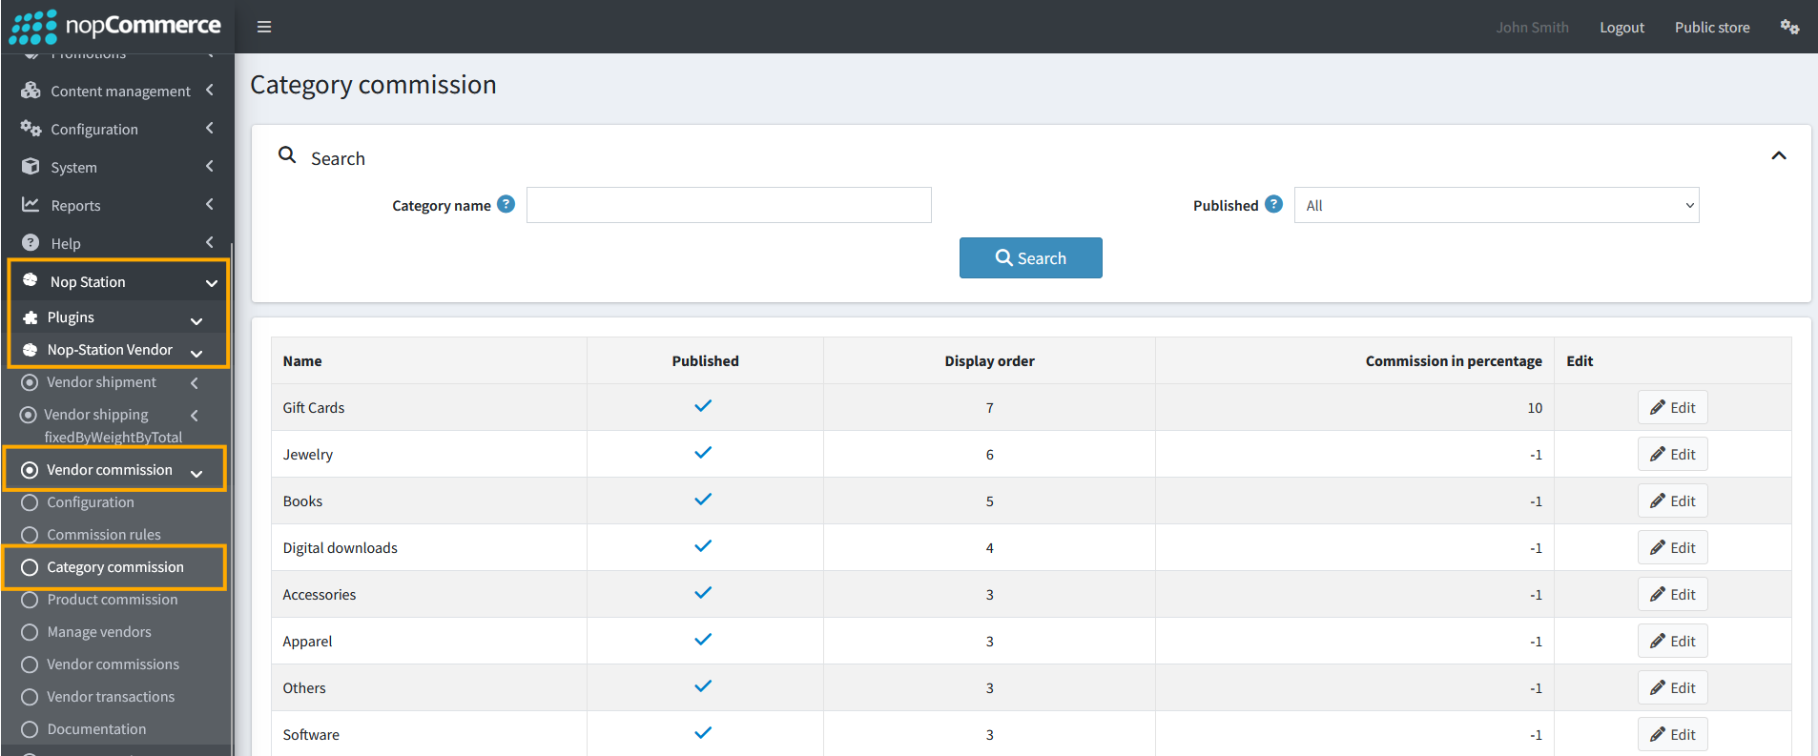
Task: Click the Configuration gears icon in sidebar
Action: [x=31, y=129]
